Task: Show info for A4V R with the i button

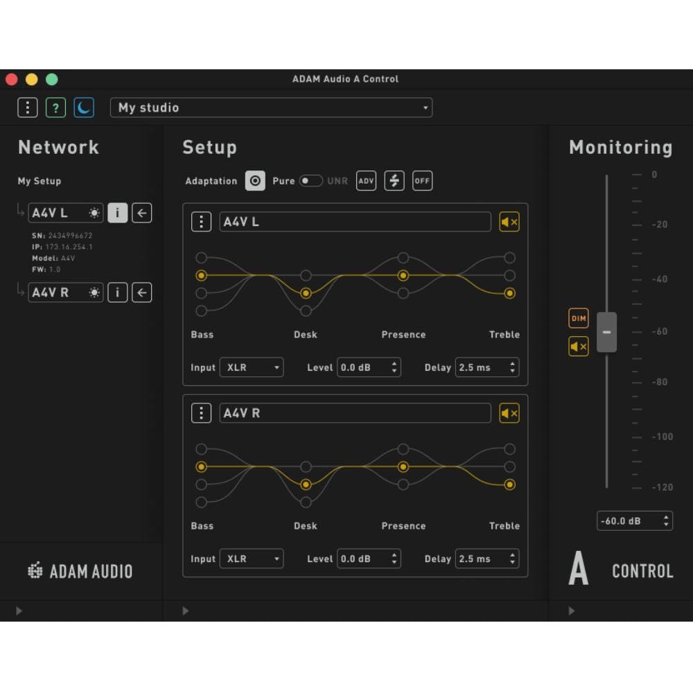Action: [x=117, y=292]
